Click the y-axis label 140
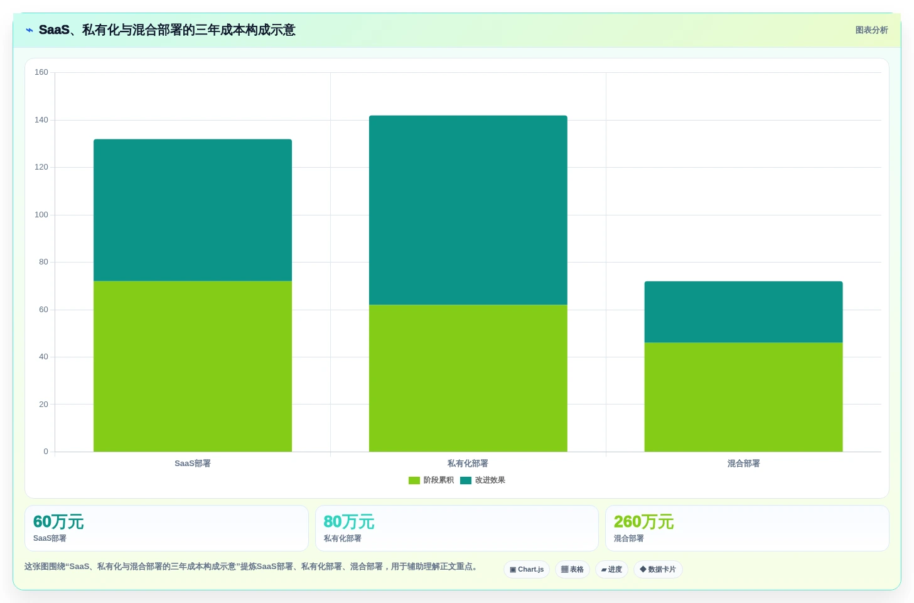Viewport: 914px width, 603px height. (41, 120)
